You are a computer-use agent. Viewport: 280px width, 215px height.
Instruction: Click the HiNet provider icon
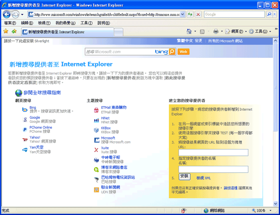[96, 120]
